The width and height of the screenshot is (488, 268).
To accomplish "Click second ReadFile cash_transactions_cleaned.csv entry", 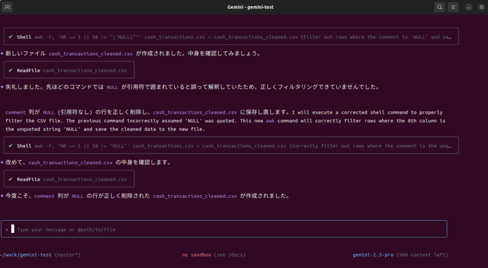I will coord(69,179).
